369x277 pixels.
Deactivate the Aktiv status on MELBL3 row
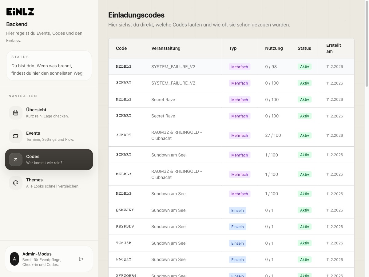pos(304,66)
